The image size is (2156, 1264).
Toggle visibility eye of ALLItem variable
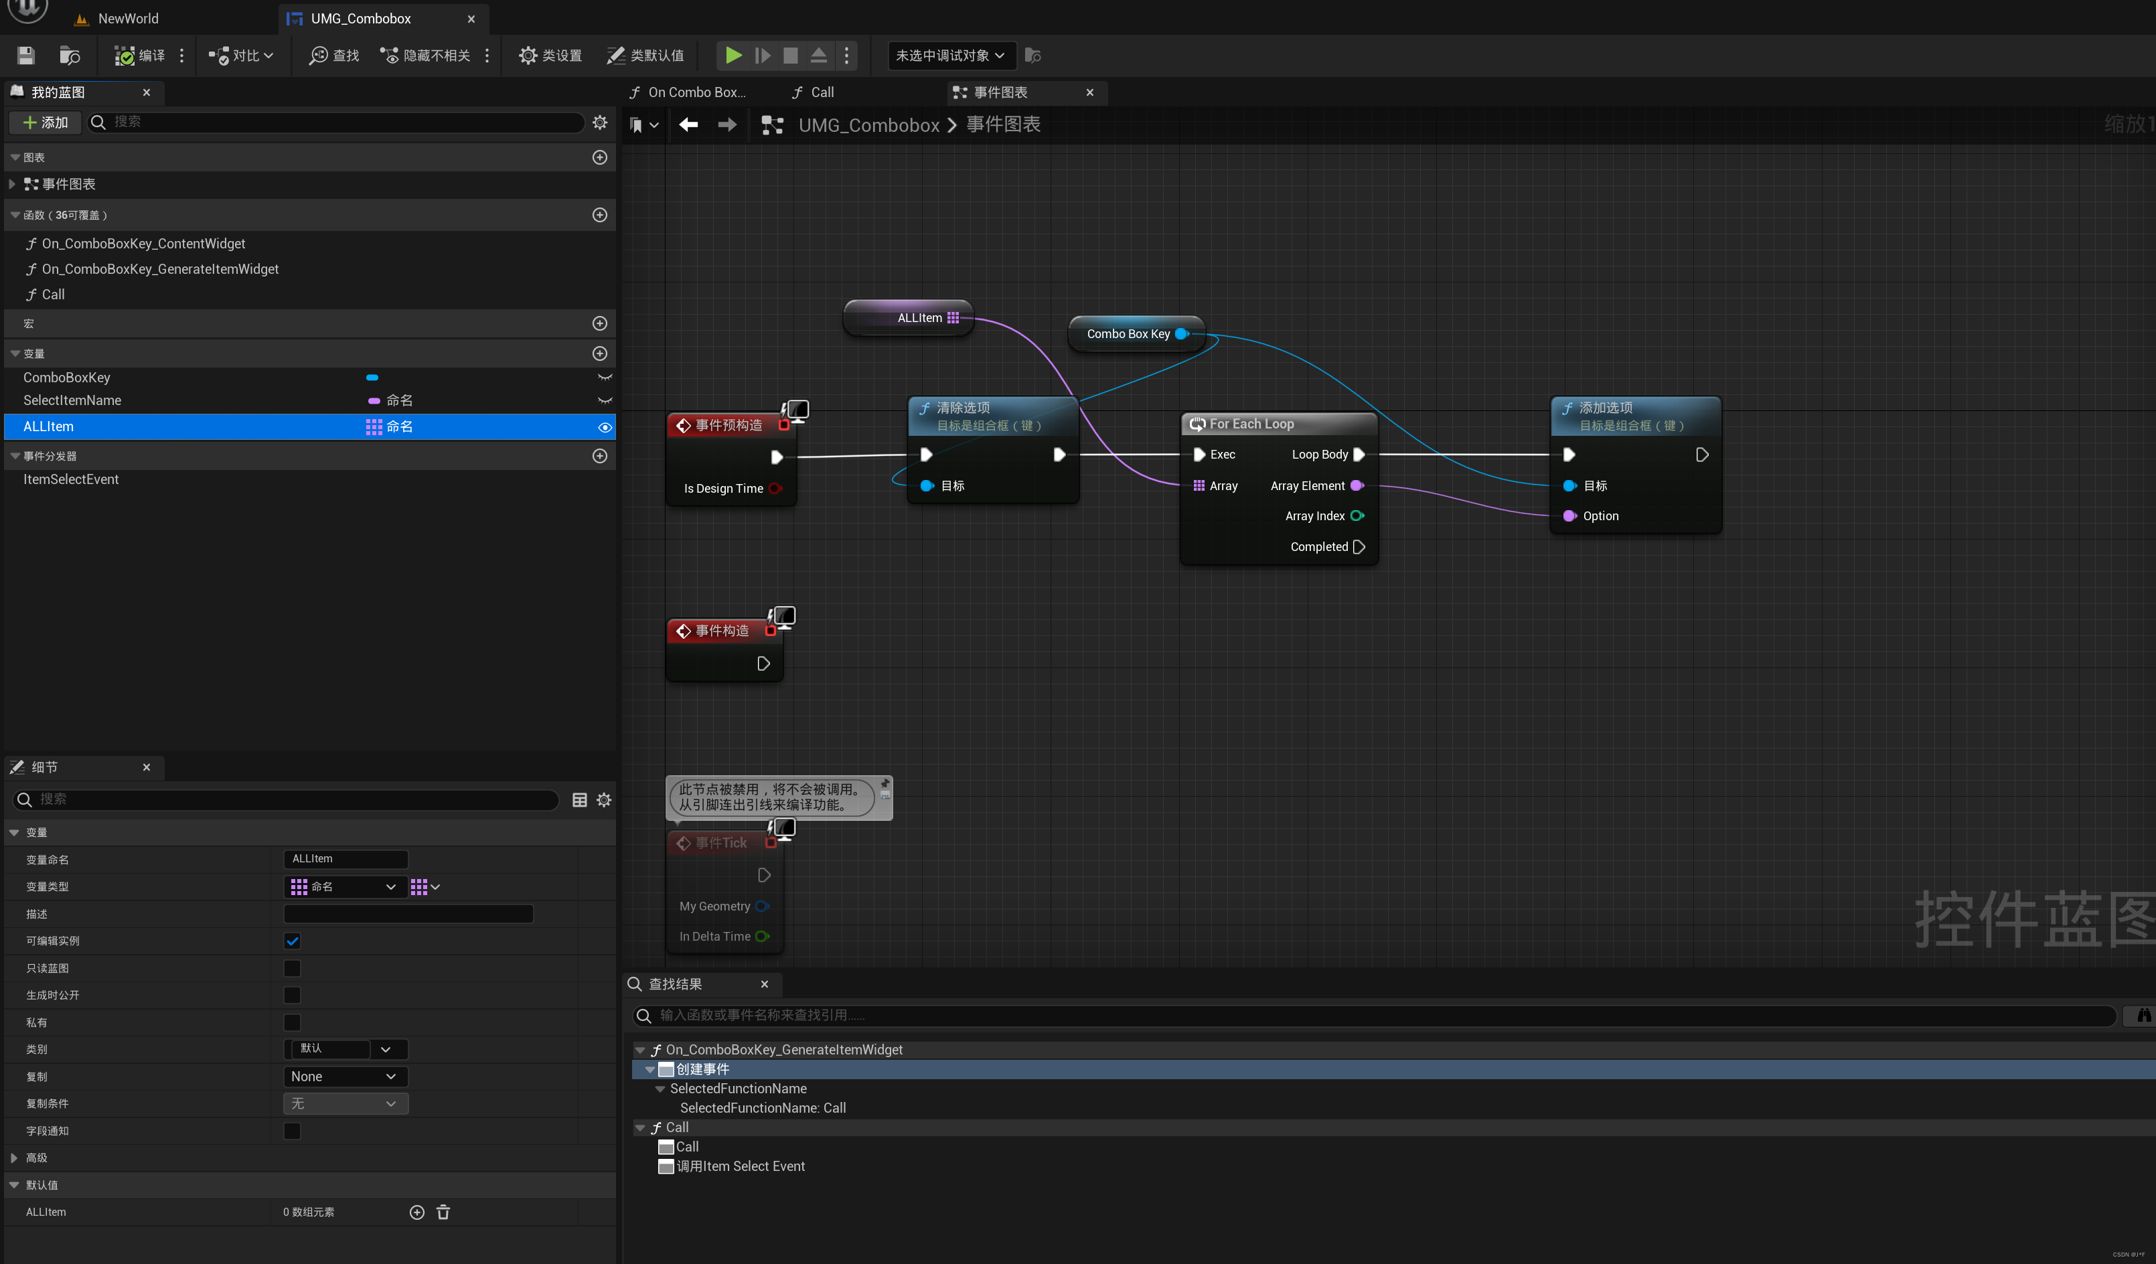pos(605,428)
